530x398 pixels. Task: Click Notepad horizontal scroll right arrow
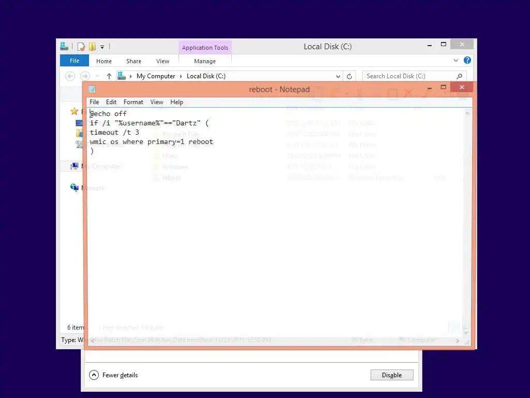[x=458, y=341]
